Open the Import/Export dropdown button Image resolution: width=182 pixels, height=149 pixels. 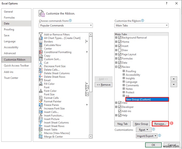click(x=147, y=136)
